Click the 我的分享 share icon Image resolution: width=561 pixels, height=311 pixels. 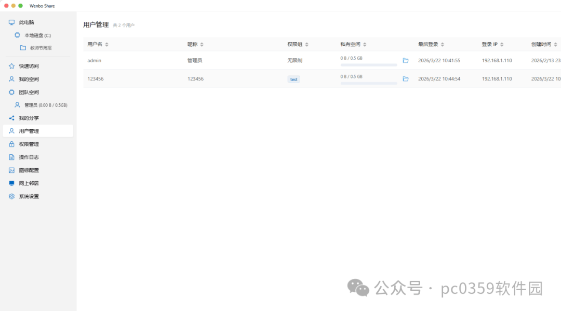[x=11, y=118]
